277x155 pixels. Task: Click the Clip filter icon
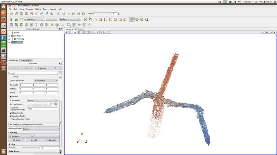[21, 25]
